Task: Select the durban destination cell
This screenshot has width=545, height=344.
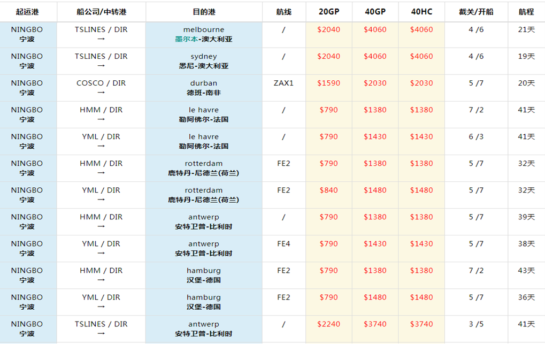Action: (x=204, y=88)
